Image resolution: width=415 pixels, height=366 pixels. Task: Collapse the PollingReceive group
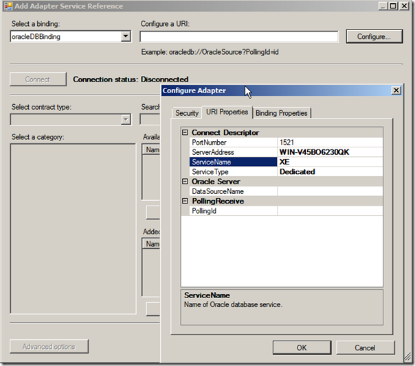pos(185,201)
